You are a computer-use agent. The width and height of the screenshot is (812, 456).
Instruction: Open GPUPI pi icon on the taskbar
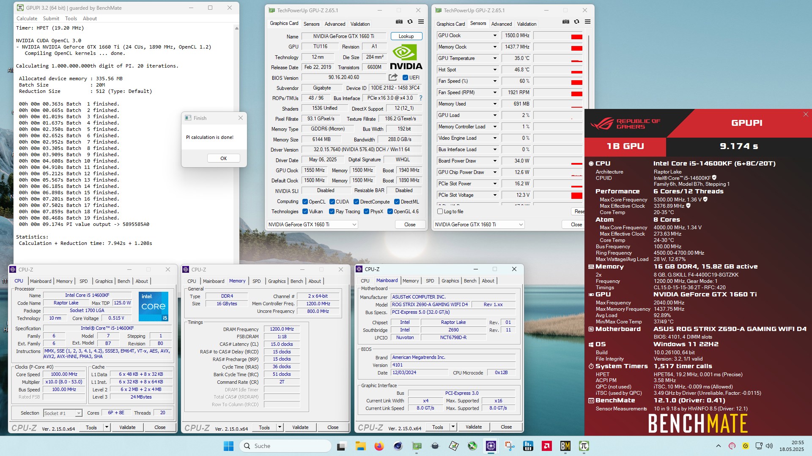coord(584,446)
